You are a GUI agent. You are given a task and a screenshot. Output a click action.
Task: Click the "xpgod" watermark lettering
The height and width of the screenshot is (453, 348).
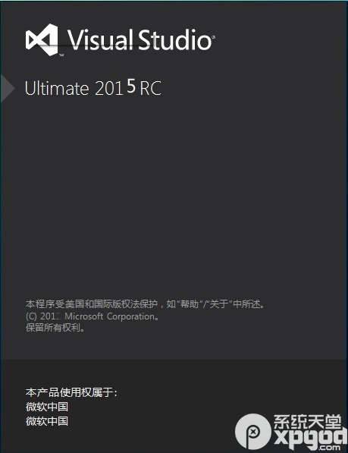point(311,438)
